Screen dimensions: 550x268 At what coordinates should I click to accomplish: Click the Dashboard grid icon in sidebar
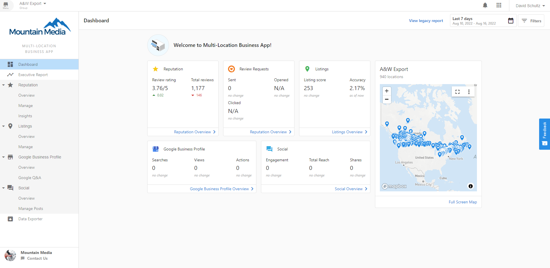click(10, 64)
